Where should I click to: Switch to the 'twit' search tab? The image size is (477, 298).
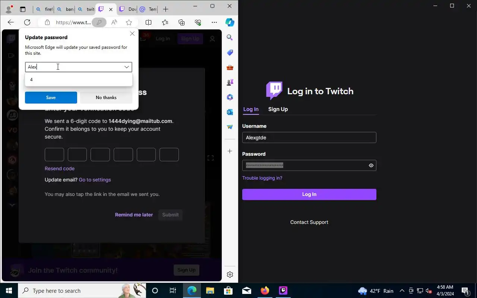(85, 9)
